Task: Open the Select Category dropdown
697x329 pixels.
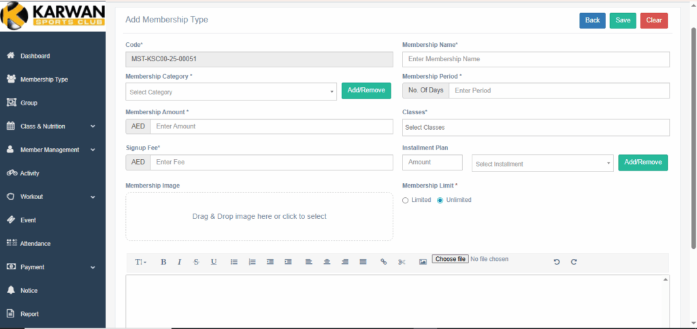Action: pos(231,92)
